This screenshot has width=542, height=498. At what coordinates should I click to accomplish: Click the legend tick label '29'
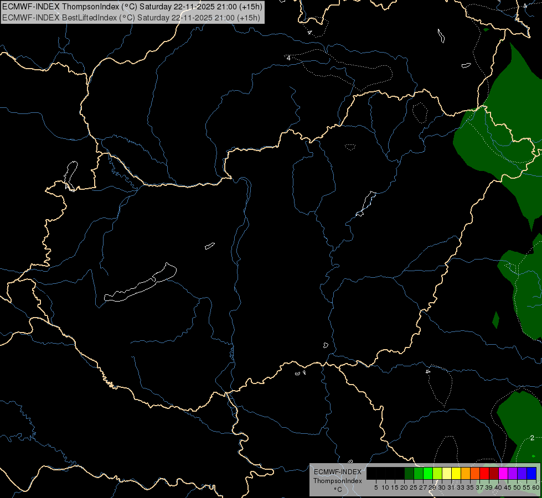[x=433, y=487]
